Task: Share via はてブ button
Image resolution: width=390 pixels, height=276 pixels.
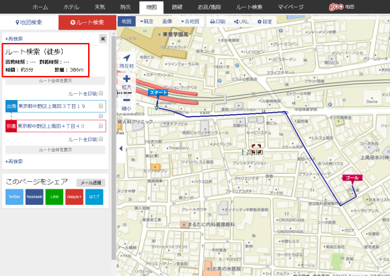Action: [94, 197]
